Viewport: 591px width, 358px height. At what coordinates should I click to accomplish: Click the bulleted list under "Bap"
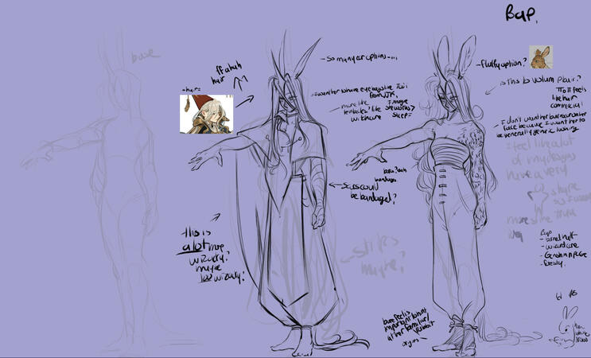click(x=558, y=253)
